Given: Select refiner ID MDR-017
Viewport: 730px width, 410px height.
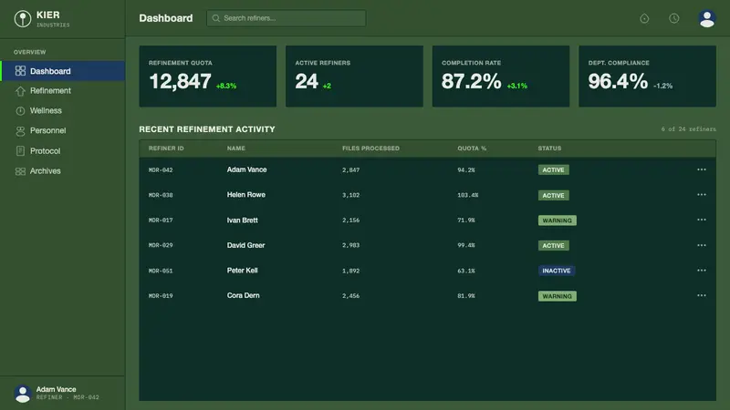Looking at the screenshot, I should [161, 220].
